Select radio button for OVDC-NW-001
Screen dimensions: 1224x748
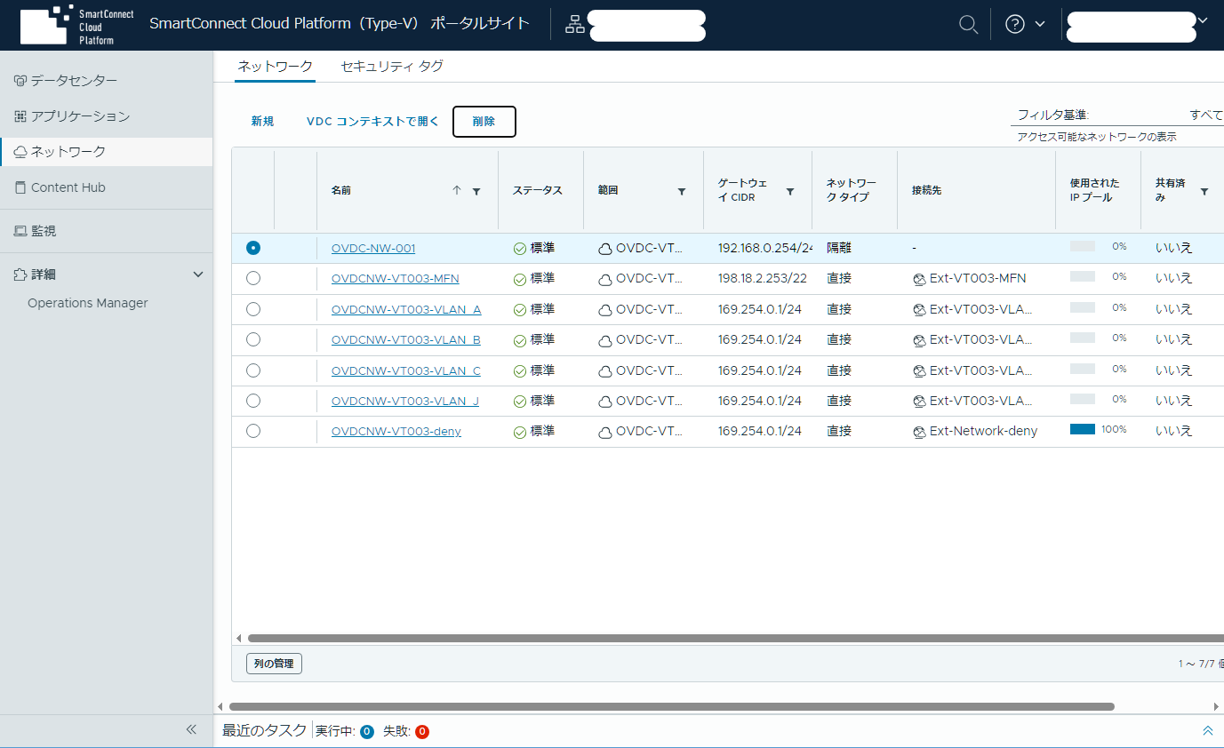253,248
